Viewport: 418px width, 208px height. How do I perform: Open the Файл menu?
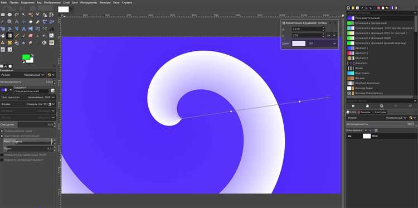(4, 2)
